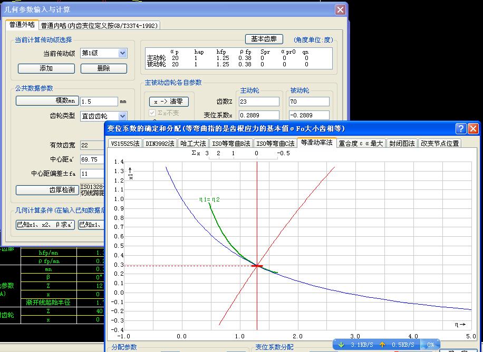This screenshot has width=483, height=352.
Task: Click the 已知x1、x2、β求a' button
Action: pyautogui.click(x=45, y=225)
